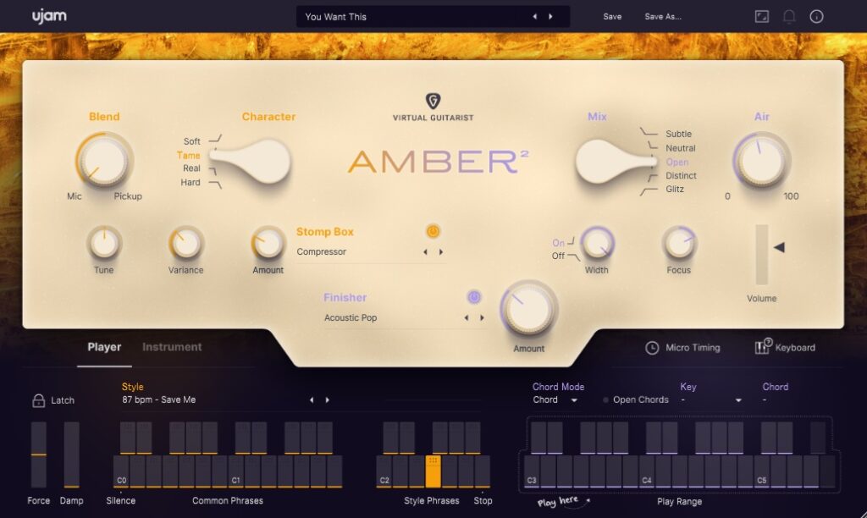Open Micro Timing settings
Viewport: 867px width, 518px height.
(x=683, y=348)
